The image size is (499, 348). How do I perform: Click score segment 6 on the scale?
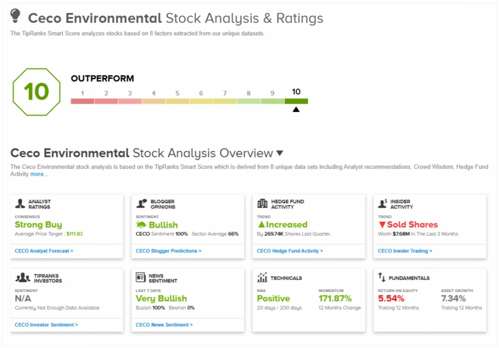pyautogui.click(x=201, y=101)
